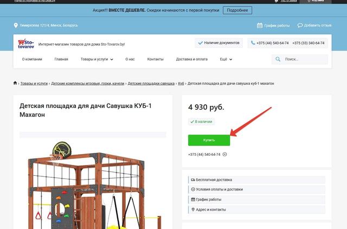Expand the Товары и услуги dropdown menu
Viewport: 347px width, 229px height.
pos(97,59)
